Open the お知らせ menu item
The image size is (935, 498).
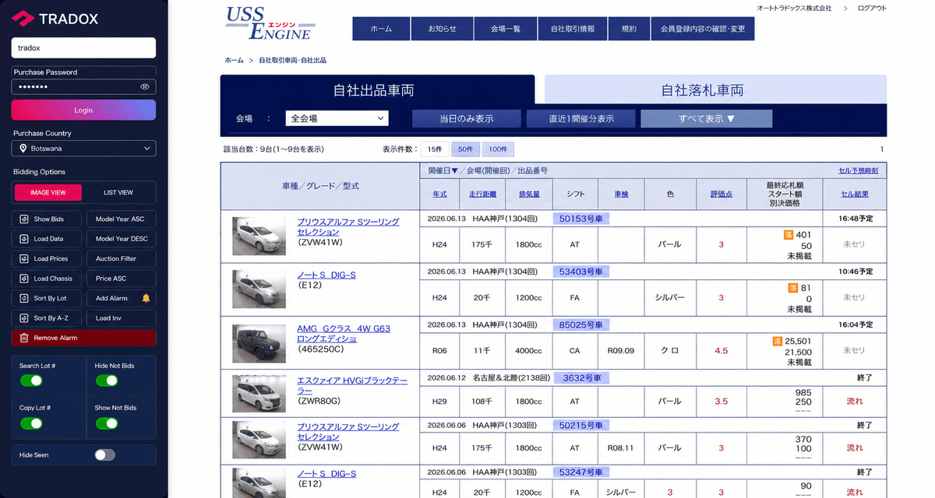(x=442, y=29)
